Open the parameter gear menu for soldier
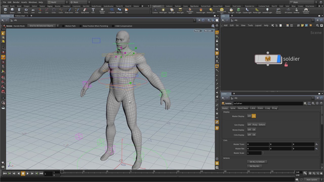 (305, 103)
